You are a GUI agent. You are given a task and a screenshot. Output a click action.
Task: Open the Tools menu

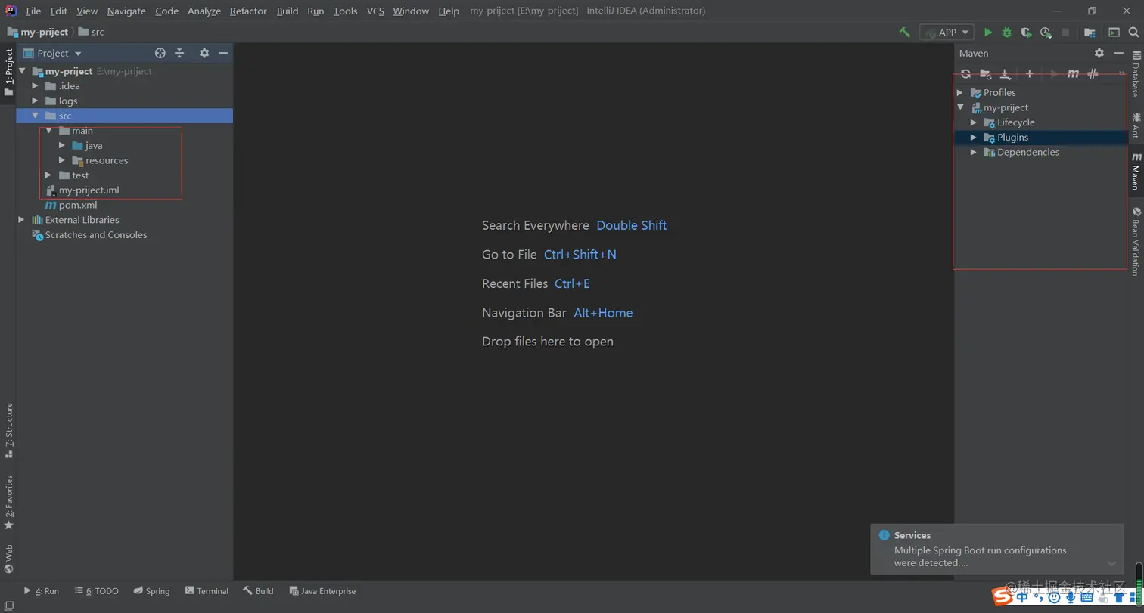[345, 11]
